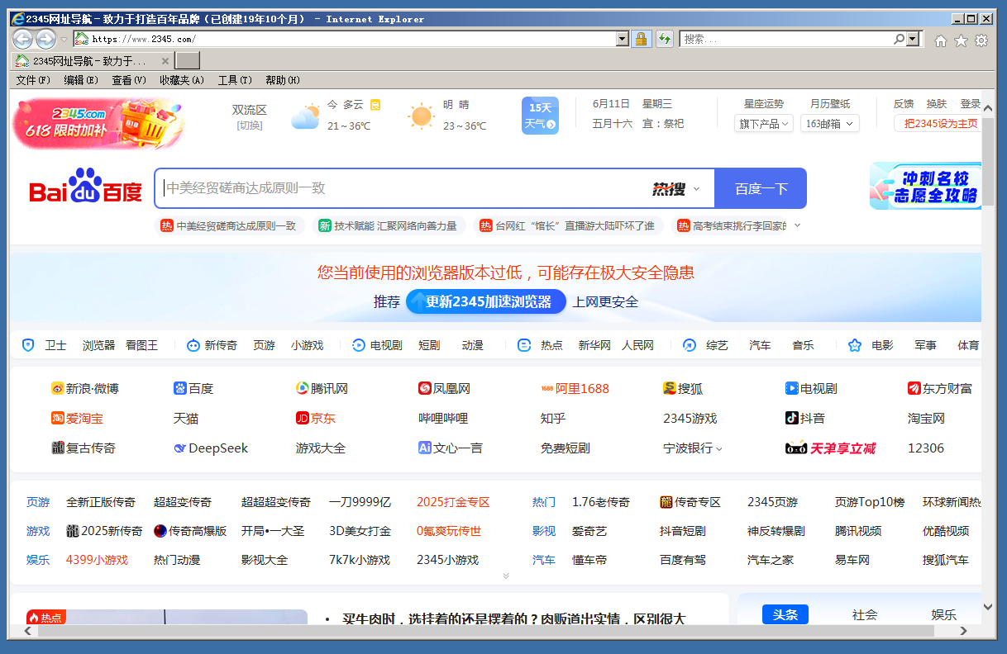The height and width of the screenshot is (654, 1007).
Task: Open a new blank browser tab
Action: point(188,60)
